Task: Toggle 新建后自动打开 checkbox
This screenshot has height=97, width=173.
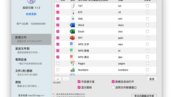Action: 113,82
